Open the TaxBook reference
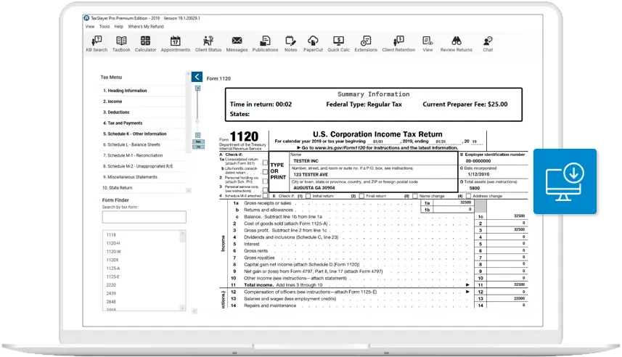The image size is (622, 357). click(x=121, y=44)
